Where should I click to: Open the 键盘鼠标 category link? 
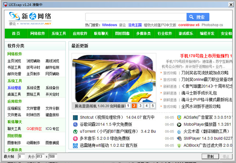pyautogui.click(x=52, y=115)
